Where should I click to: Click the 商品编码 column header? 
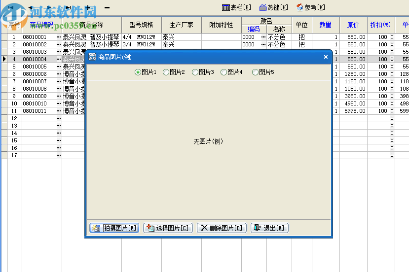click(x=42, y=25)
